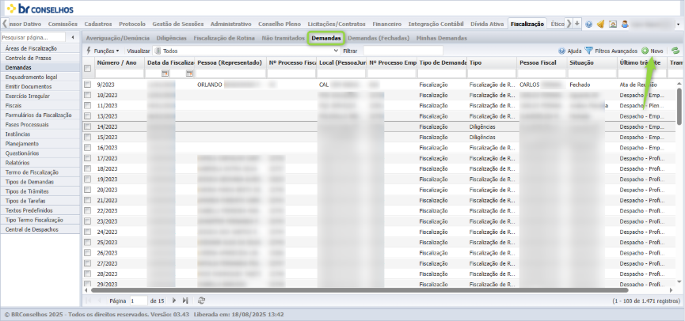Open the notifications bell icon
This screenshot has width=685, height=321.
[600, 24]
